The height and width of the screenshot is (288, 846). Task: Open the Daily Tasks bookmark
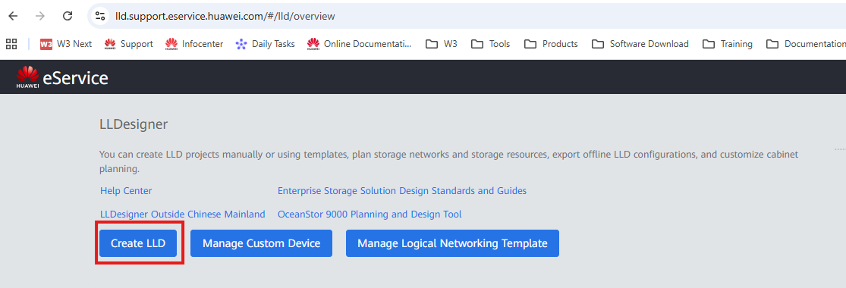pos(265,44)
